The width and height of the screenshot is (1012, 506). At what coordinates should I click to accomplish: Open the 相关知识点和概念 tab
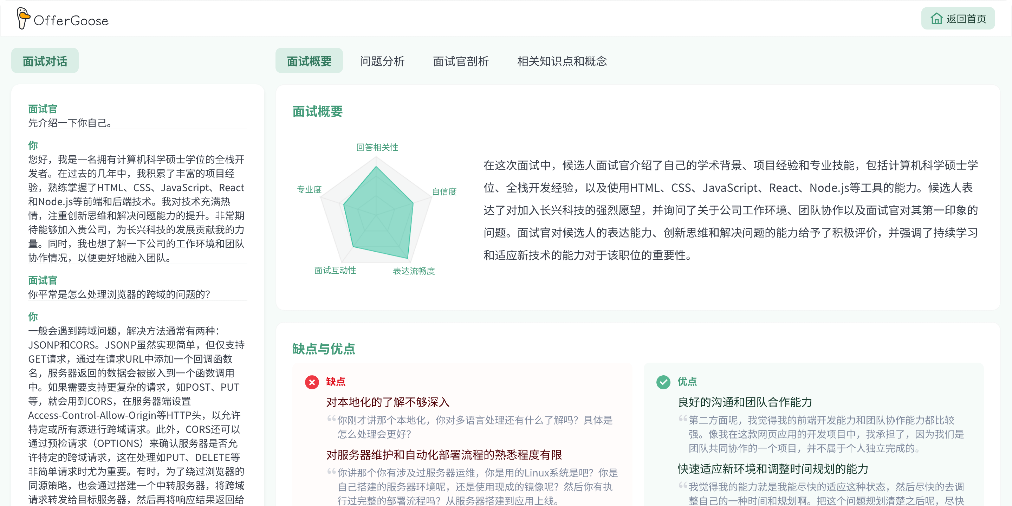562,61
